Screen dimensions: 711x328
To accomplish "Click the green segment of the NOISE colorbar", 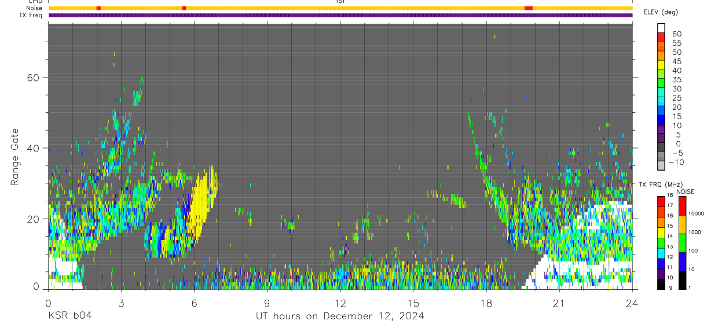I will coord(683,242).
